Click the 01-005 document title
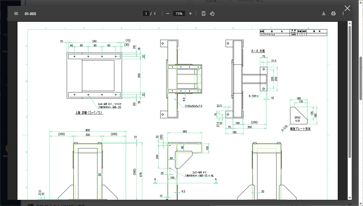 (30, 13)
